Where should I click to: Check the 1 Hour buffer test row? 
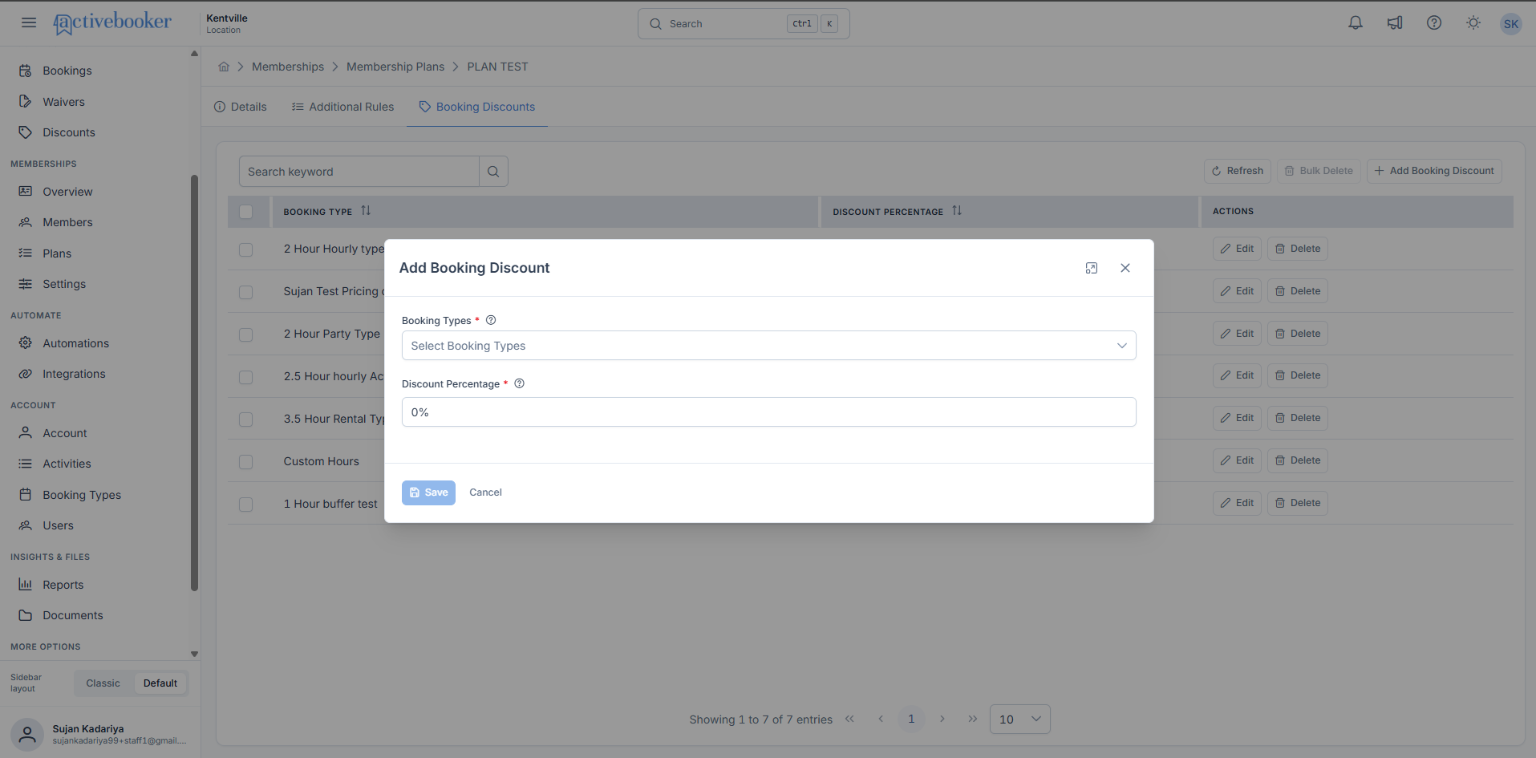246,505
